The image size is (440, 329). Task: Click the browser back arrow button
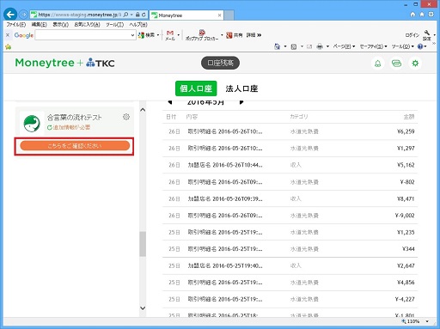click(x=10, y=15)
